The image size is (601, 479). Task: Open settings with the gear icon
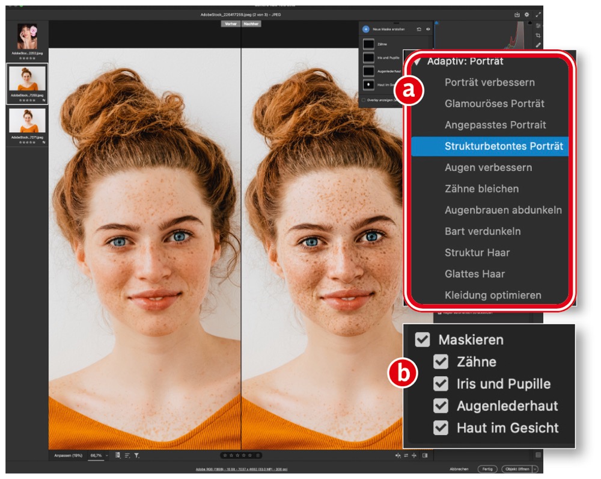[x=527, y=14]
